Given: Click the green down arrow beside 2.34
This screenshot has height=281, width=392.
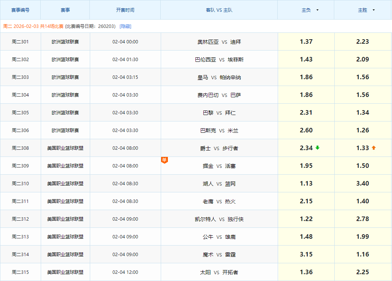Looking at the screenshot, I should [x=318, y=148].
